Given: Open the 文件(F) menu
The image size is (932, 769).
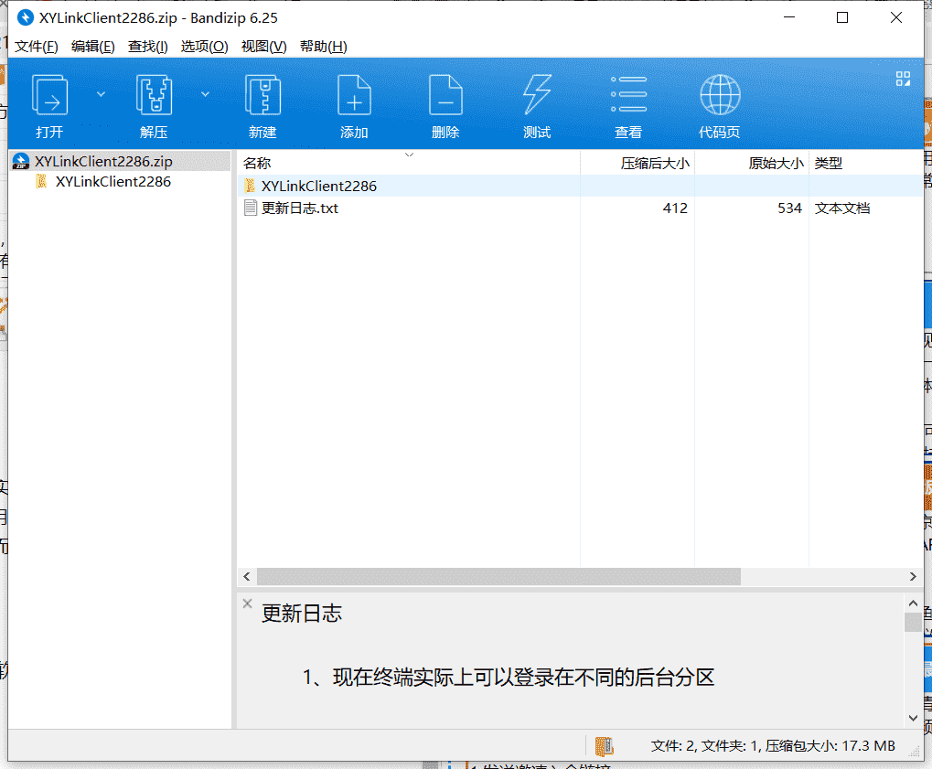Looking at the screenshot, I should click(x=37, y=47).
